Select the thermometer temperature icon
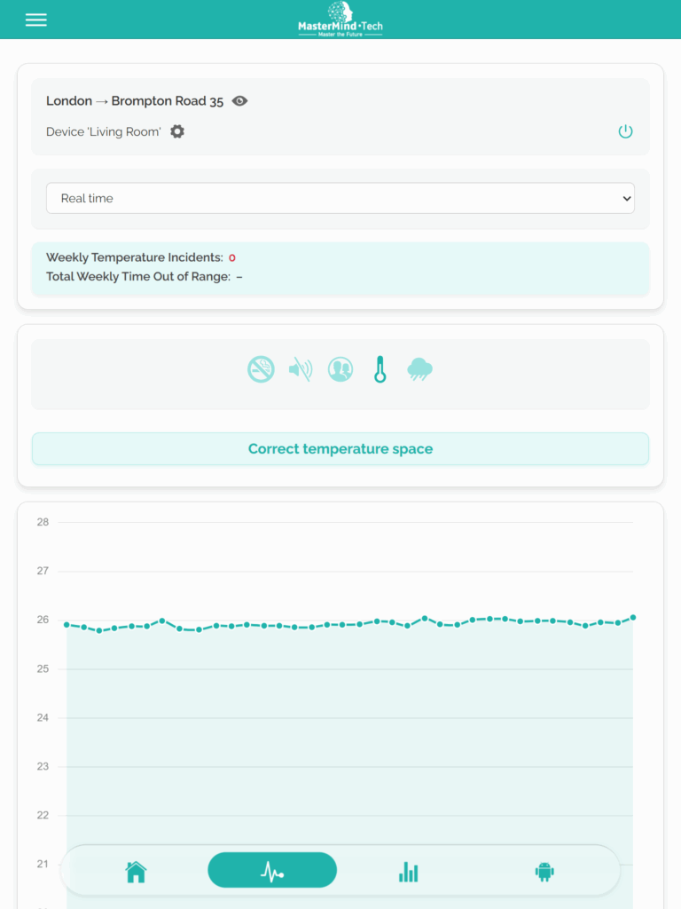The image size is (681, 909). tap(380, 369)
